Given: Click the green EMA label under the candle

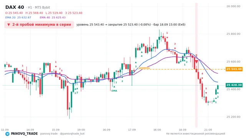Looking at the screenshot, I should [x=114, y=91].
